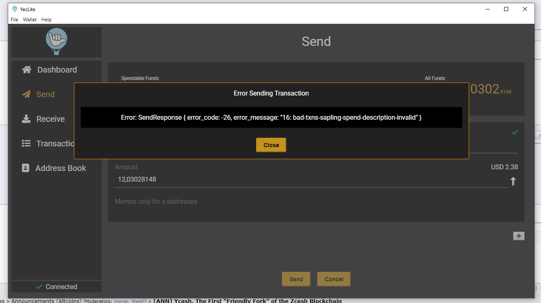Click the Send button at bottom
Viewport: 541px width, 303px height.
coord(296,279)
